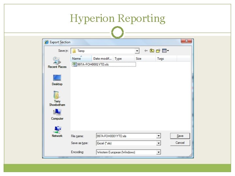This screenshot has height=176, width=235.
Task: Go to Desktop in places sidebar
Action: (57, 80)
